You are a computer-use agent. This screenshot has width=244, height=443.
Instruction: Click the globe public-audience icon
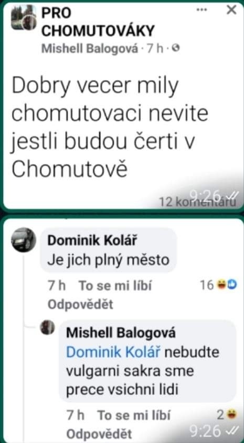coord(176,49)
